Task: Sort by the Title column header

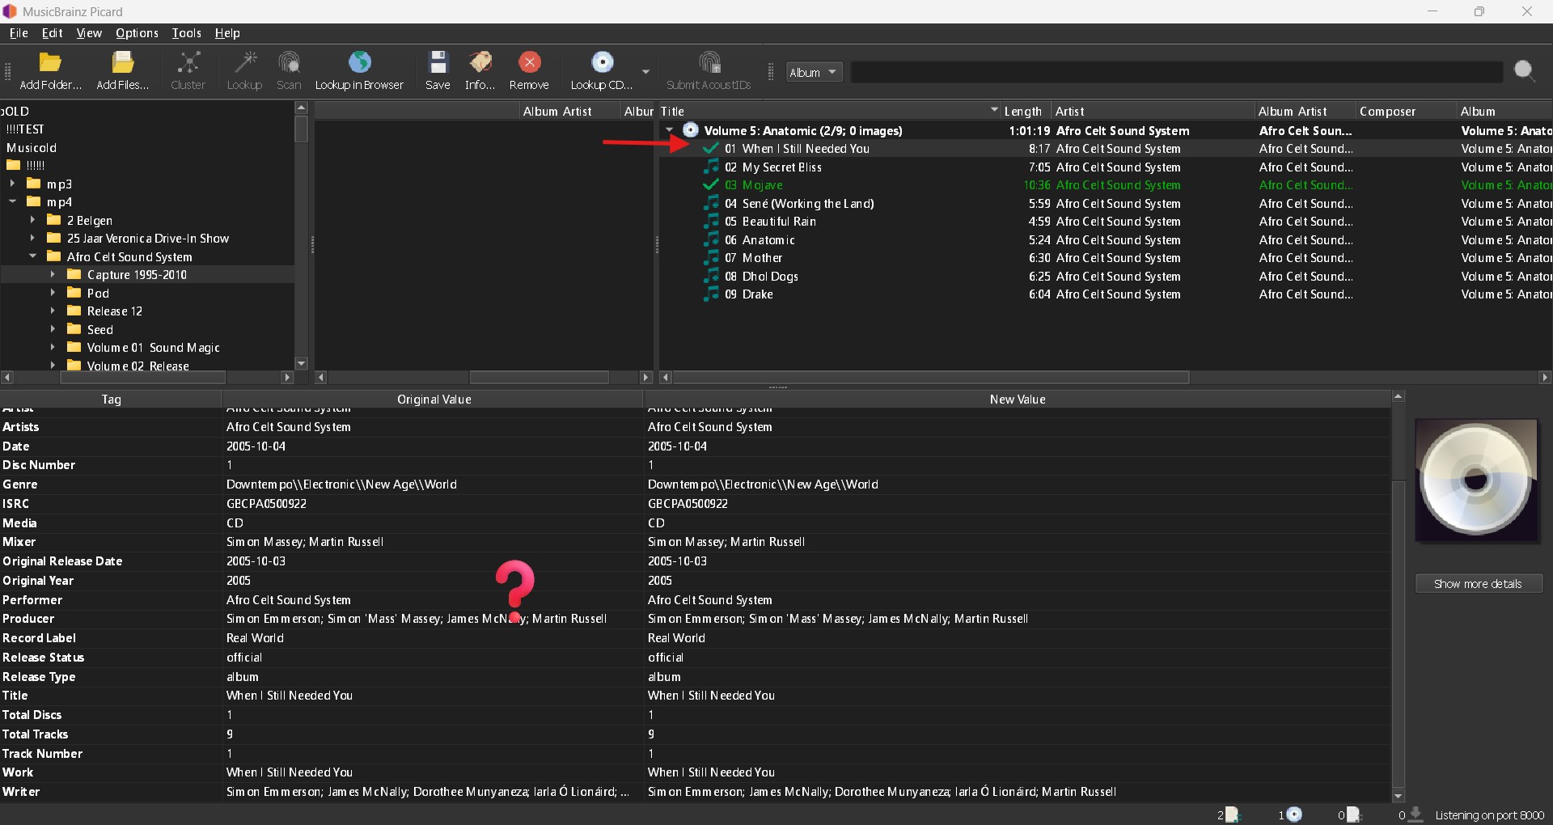Action: (829, 111)
